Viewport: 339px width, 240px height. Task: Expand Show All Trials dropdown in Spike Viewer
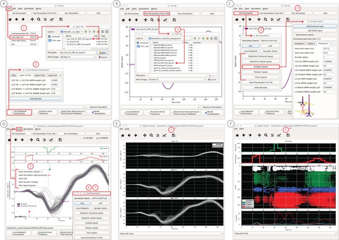click(x=286, y=233)
